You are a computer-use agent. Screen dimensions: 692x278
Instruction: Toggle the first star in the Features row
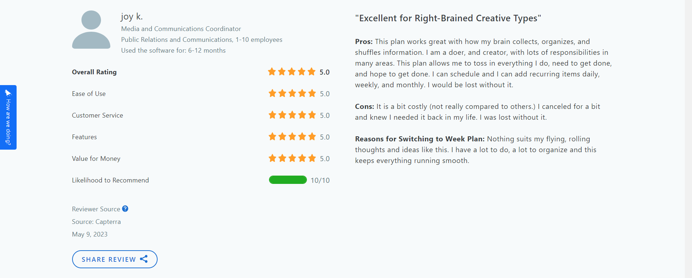coord(272,137)
